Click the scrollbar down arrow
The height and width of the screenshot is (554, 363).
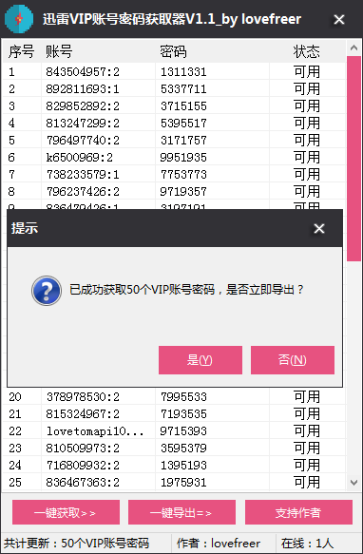point(353,483)
